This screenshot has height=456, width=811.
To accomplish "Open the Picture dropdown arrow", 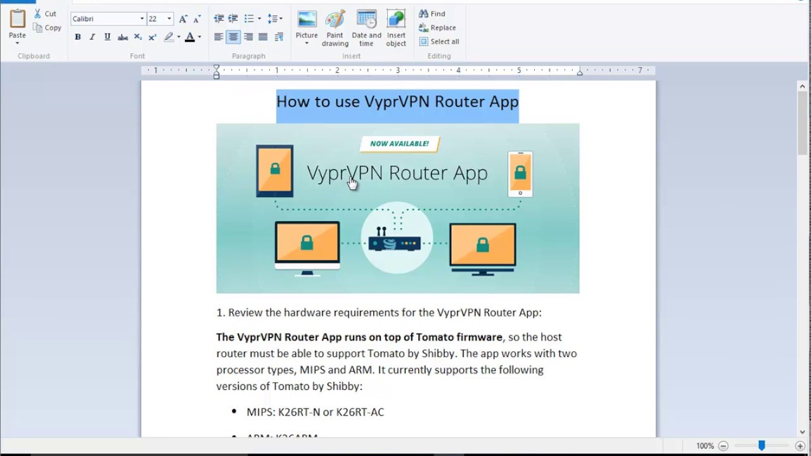I will [x=307, y=44].
